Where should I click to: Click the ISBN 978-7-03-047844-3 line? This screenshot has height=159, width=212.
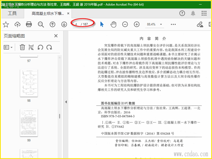[x=118, y=116]
